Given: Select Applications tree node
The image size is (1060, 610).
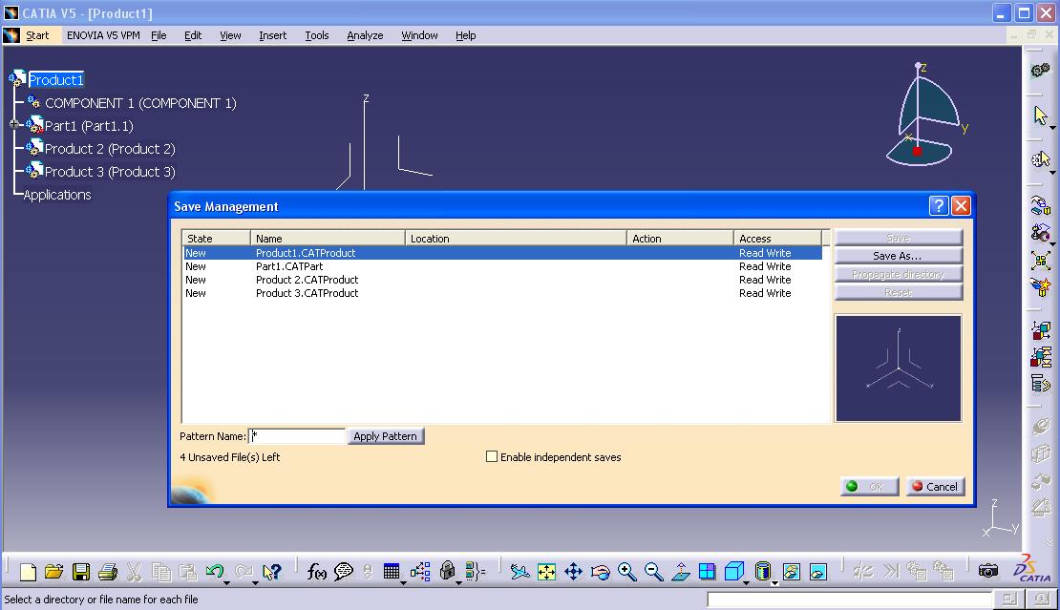Looking at the screenshot, I should click(57, 195).
